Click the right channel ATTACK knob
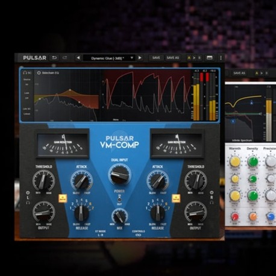 157,181
